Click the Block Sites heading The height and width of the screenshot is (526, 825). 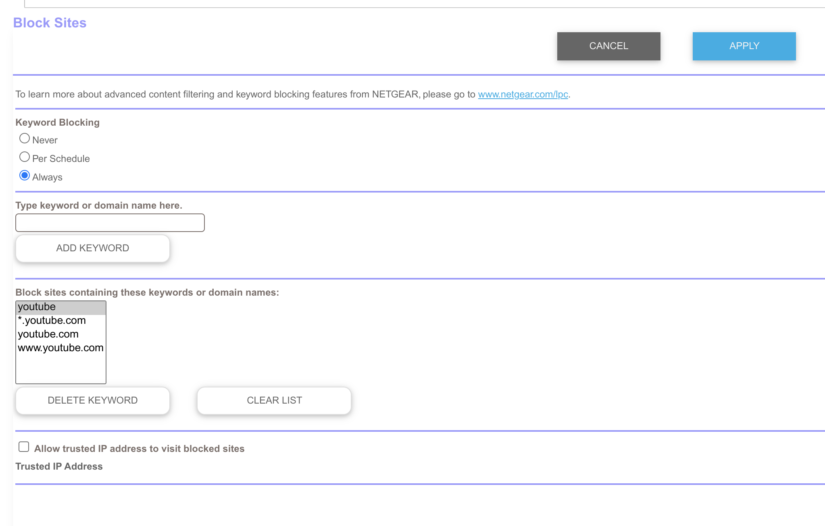50,23
